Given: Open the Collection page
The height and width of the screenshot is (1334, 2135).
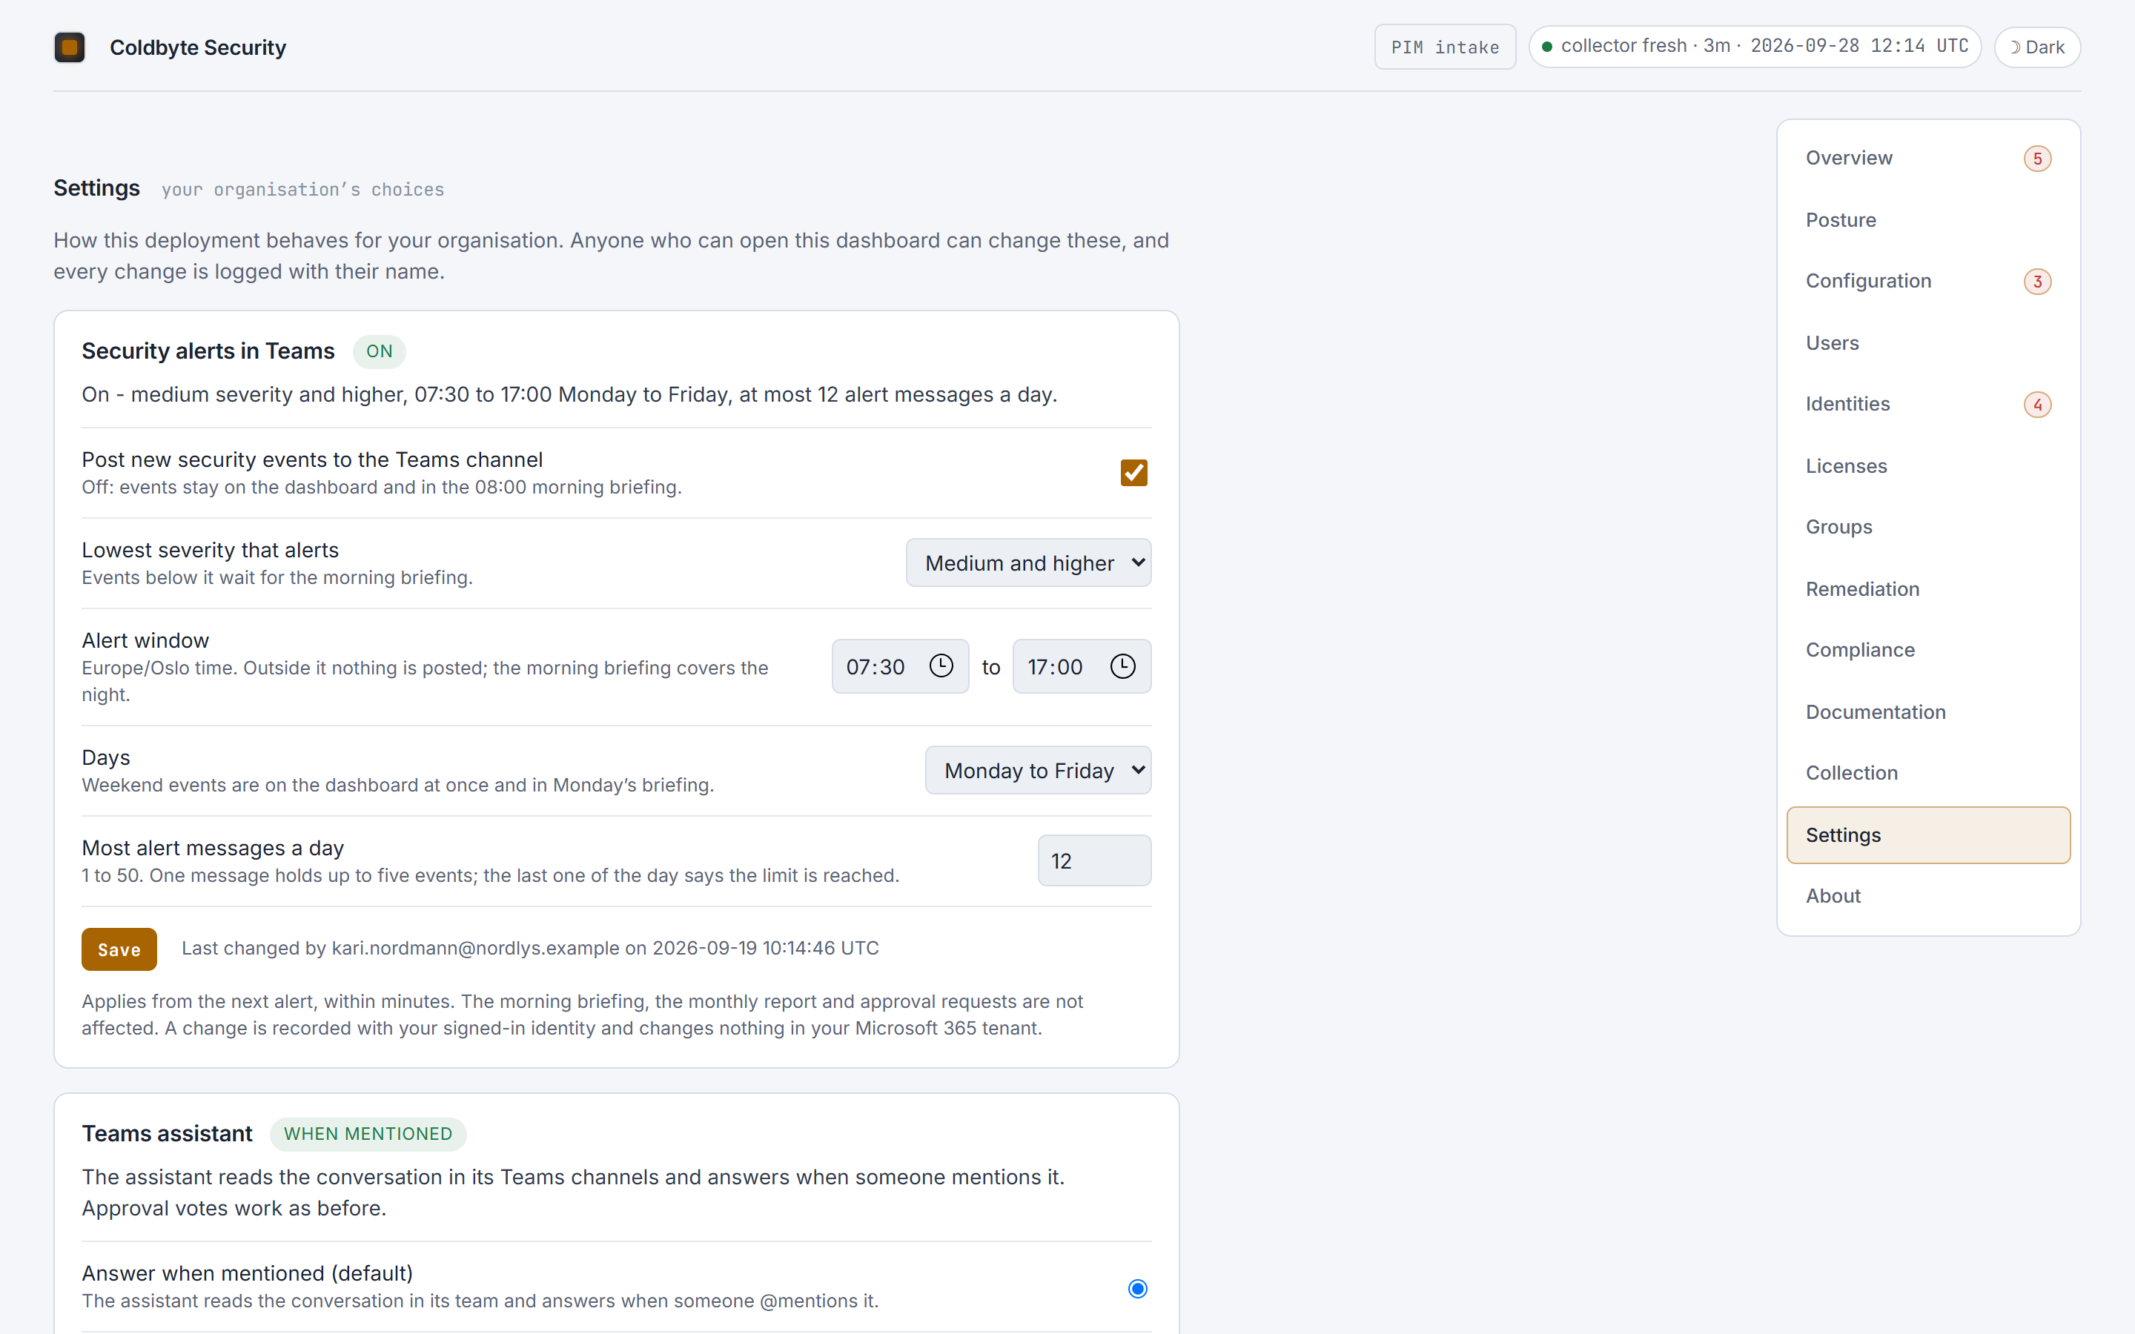Looking at the screenshot, I should coord(1927,773).
